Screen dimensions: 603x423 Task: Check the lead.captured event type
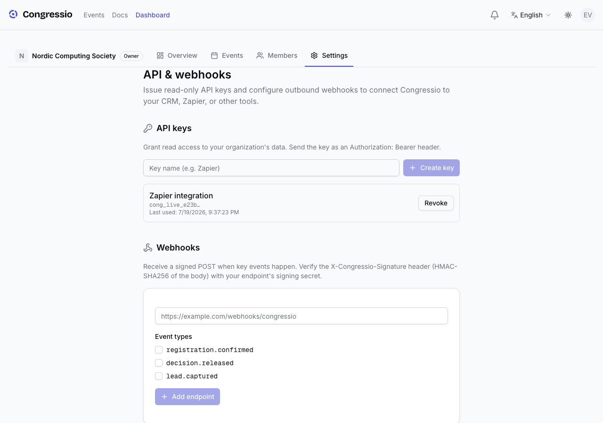pos(159,376)
